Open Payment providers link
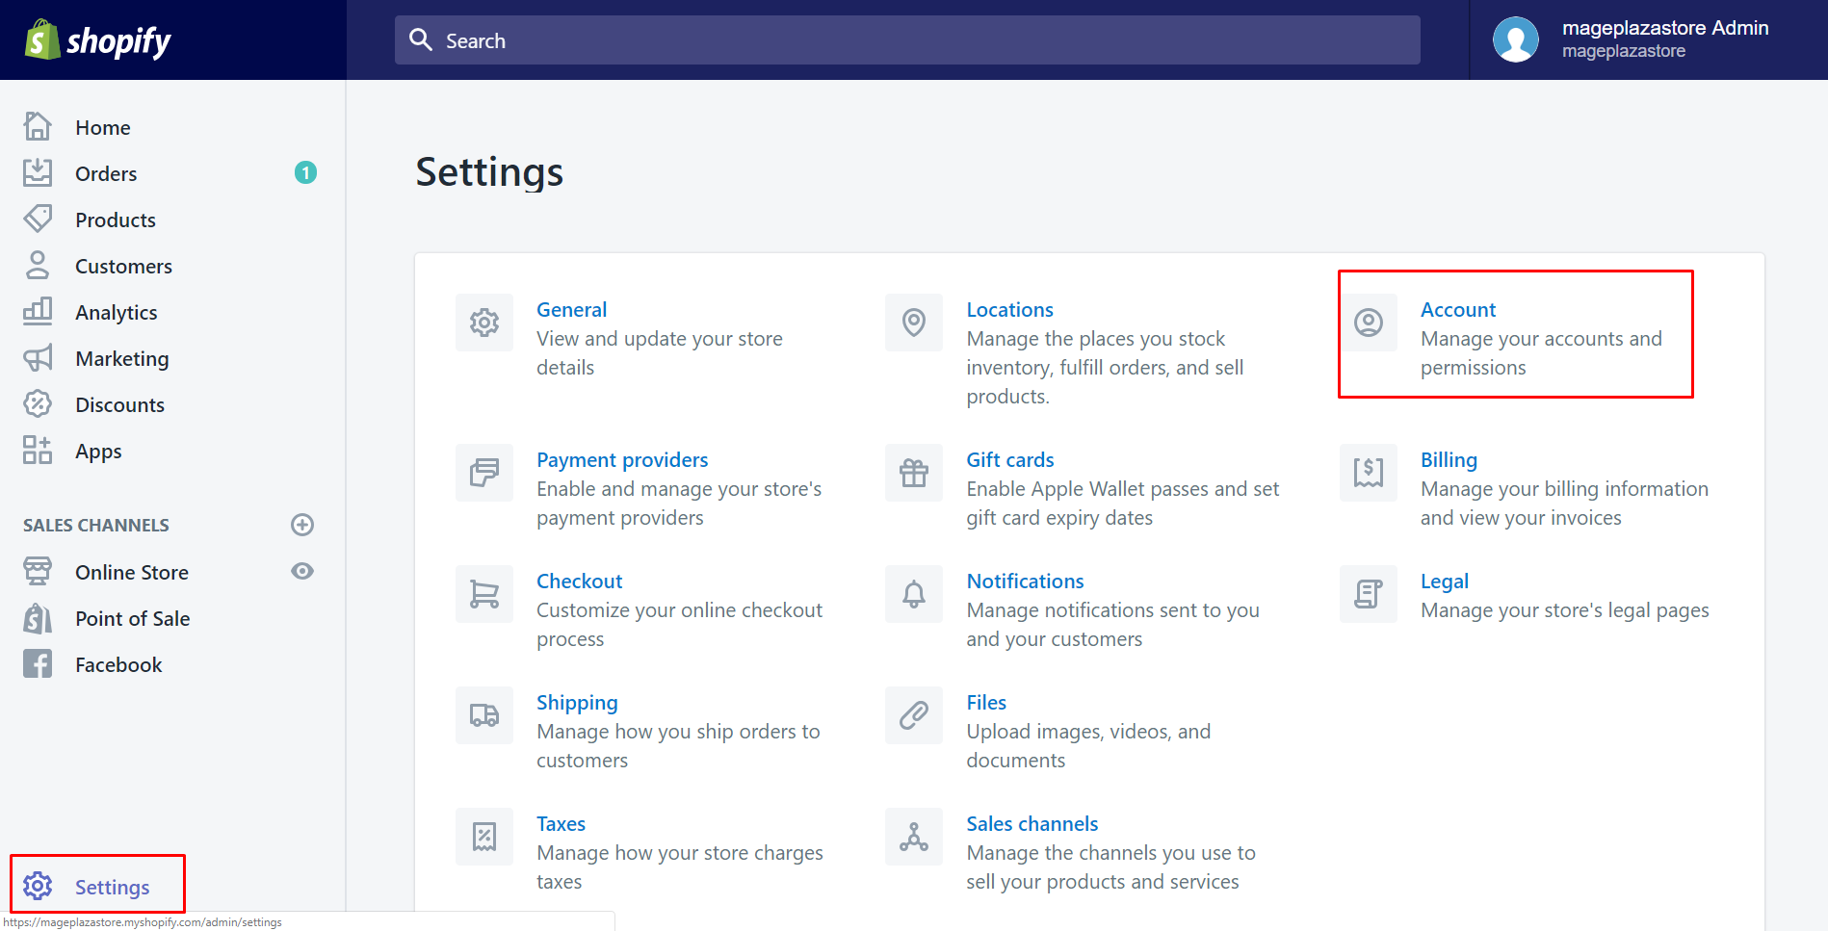 click(622, 459)
